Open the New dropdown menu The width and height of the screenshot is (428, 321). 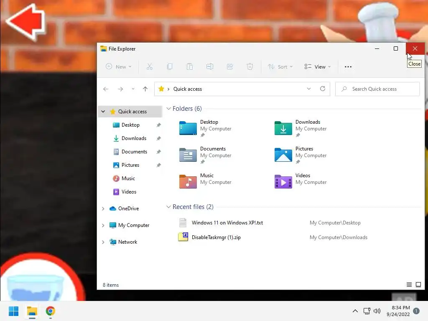tap(119, 66)
